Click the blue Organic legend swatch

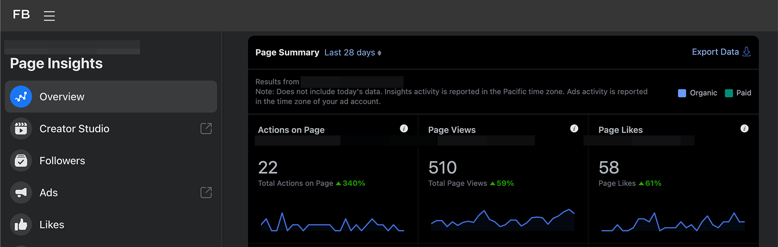point(682,93)
